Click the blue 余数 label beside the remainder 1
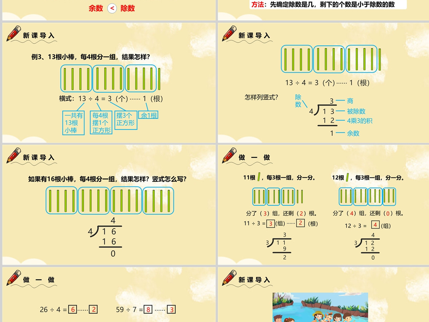The height and width of the screenshot is (322, 429). click(353, 133)
